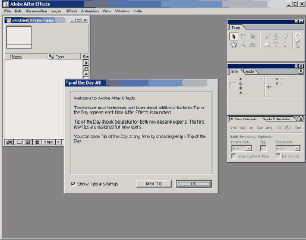This screenshot has width=306, height=240.
Task: Click the Skip input field
Action: (263, 148)
